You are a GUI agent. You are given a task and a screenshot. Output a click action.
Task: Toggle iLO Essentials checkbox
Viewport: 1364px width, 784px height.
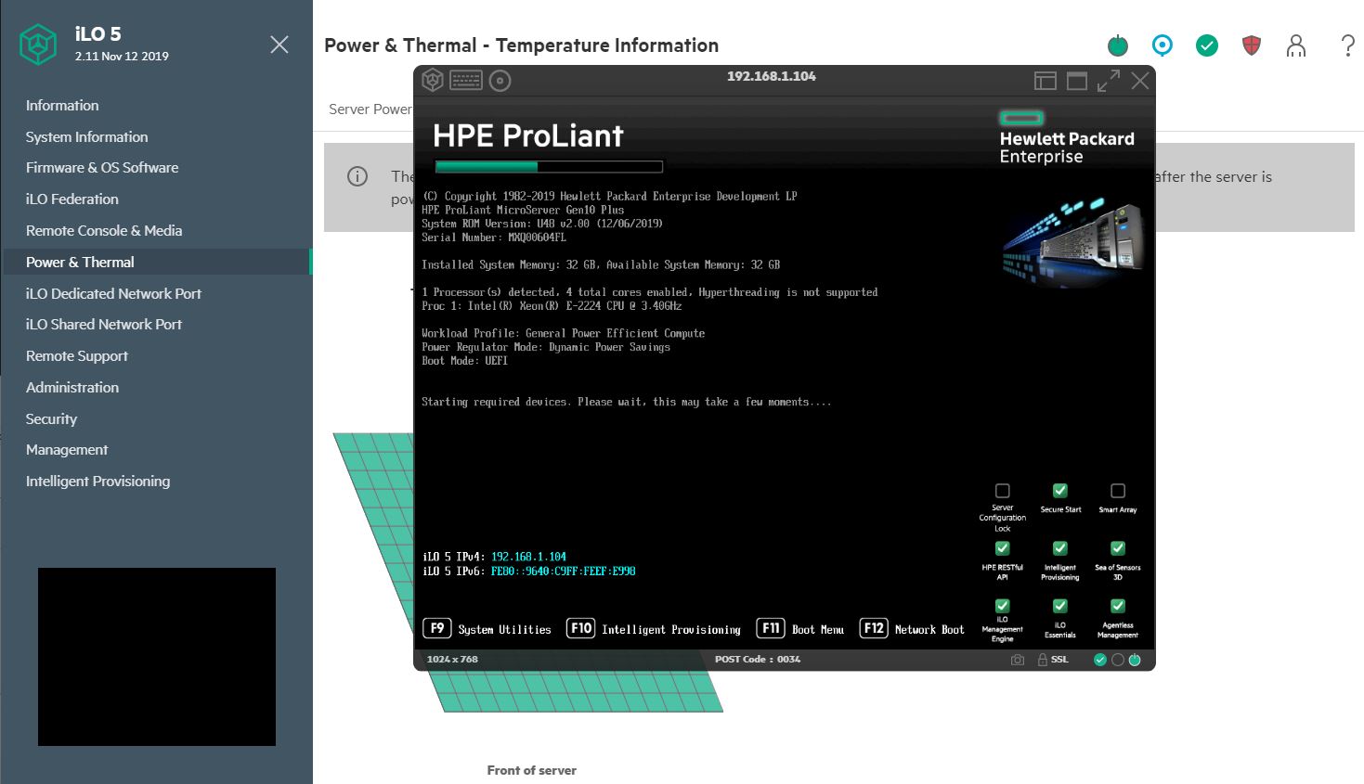point(1060,606)
